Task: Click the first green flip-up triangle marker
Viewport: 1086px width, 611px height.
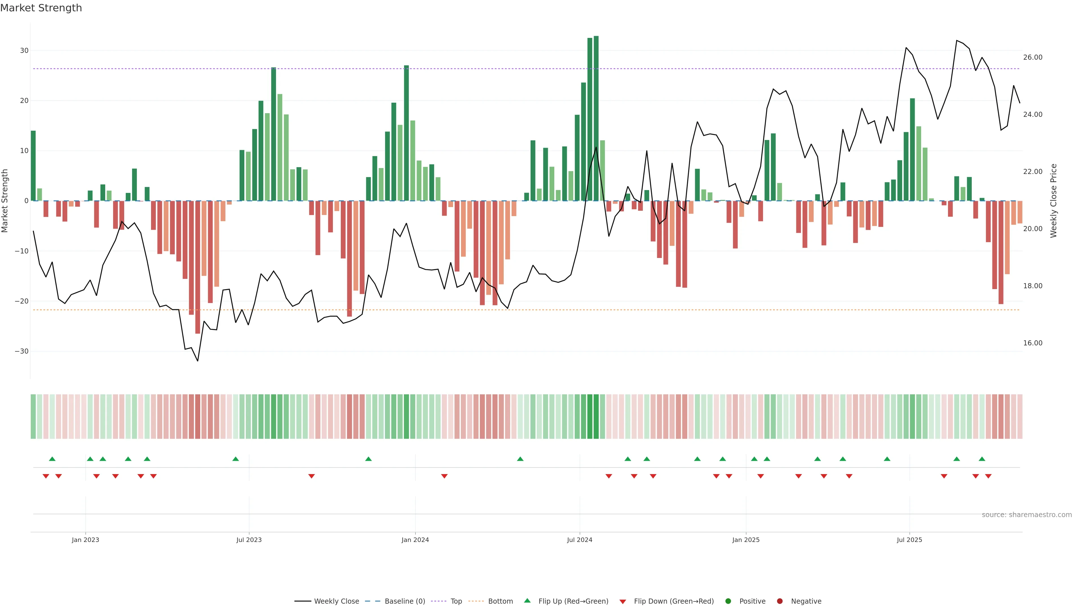Action: point(52,459)
